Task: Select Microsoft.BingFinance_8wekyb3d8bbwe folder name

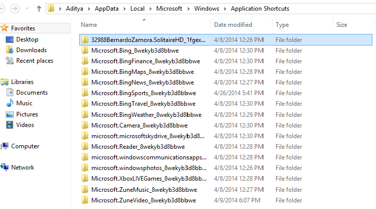Action: [146, 61]
